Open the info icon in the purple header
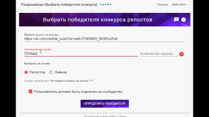 (183, 19)
